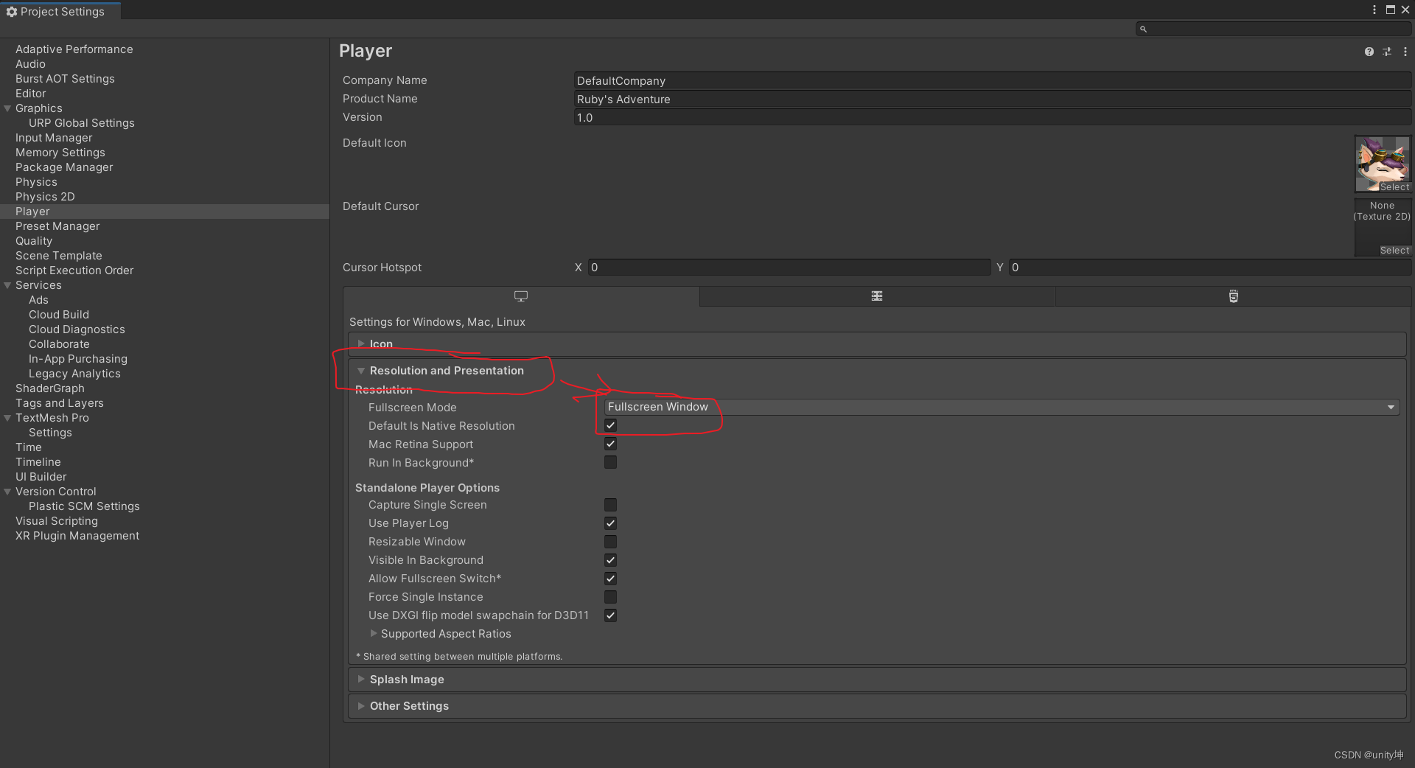Screen dimensions: 1415x768
Task: Click the search magnifier icon
Action: 1143,29
